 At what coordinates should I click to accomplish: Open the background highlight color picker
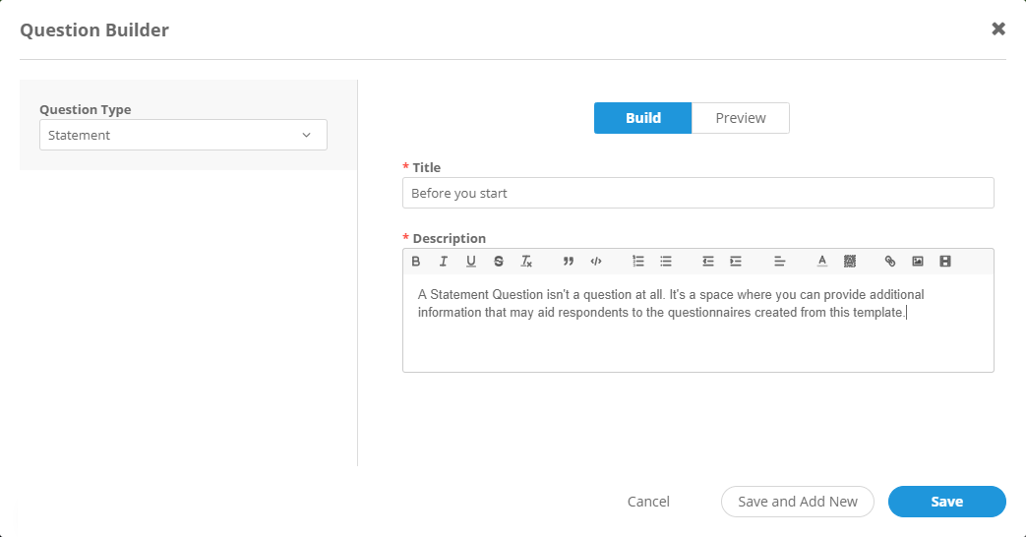(850, 262)
